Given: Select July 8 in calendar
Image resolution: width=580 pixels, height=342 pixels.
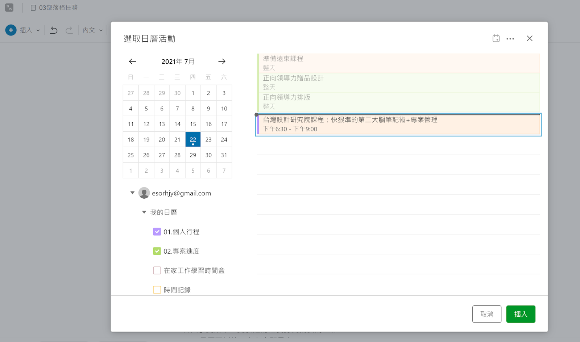Looking at the screenshot, I should (193, 109).
